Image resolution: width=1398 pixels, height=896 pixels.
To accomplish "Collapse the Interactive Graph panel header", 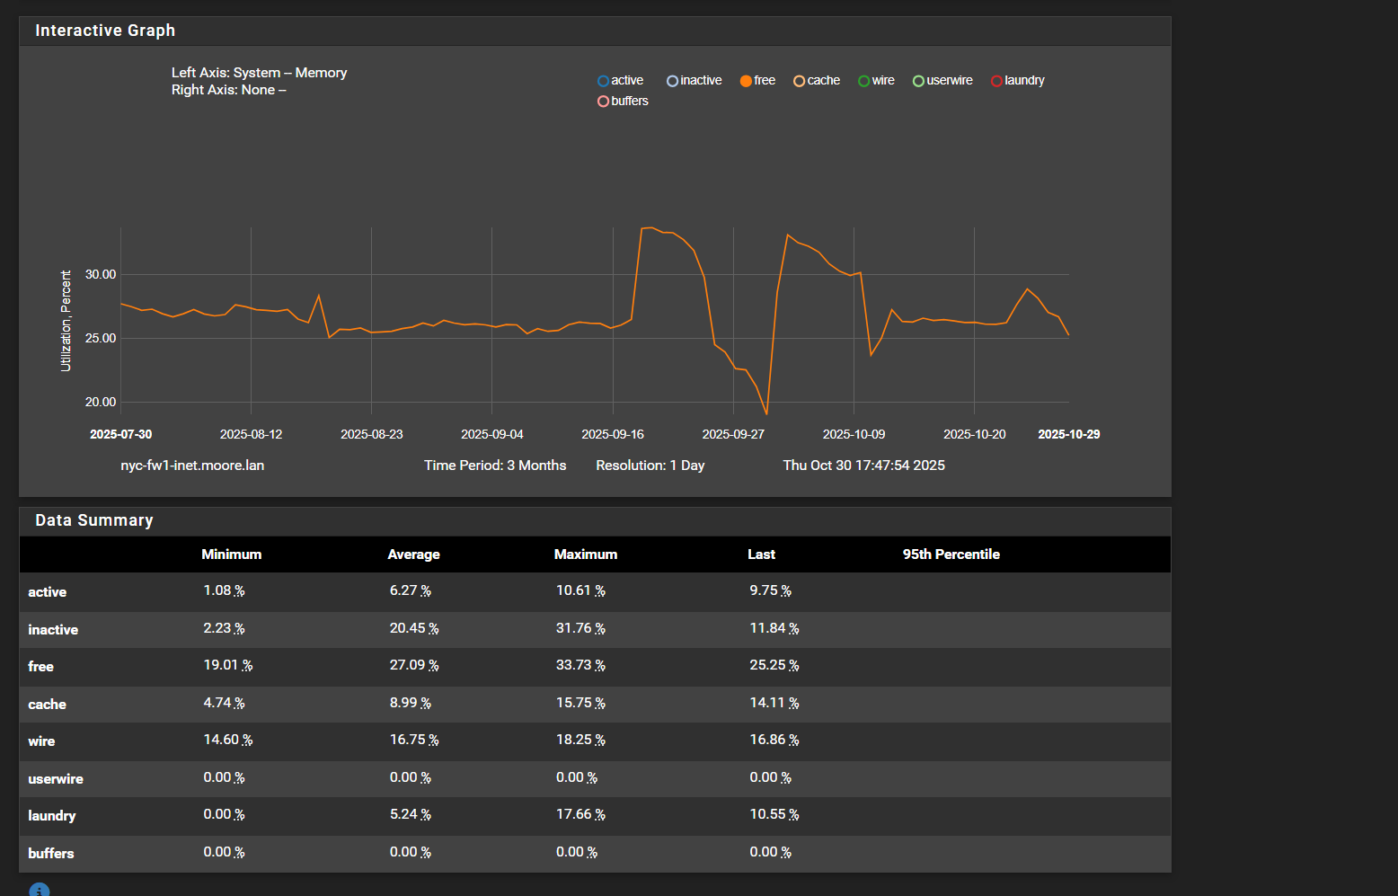I will pos(105,31).
